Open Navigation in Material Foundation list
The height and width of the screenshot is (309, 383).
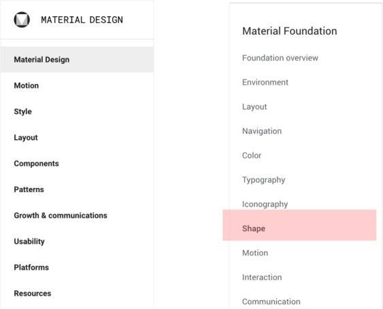click(x=262, y=131)
